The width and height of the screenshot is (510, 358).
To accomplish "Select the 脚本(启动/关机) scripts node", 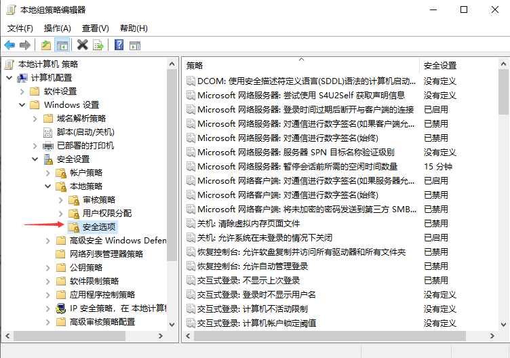I will 85,132.
